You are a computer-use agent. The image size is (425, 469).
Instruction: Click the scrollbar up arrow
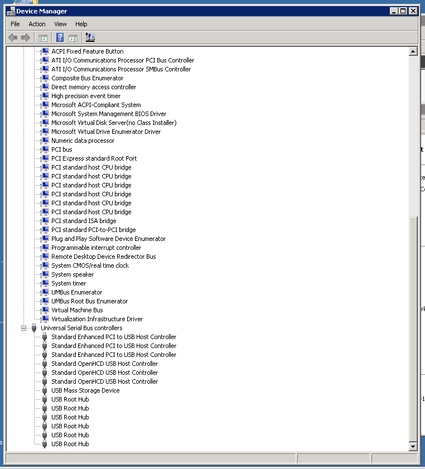[413, 51]
